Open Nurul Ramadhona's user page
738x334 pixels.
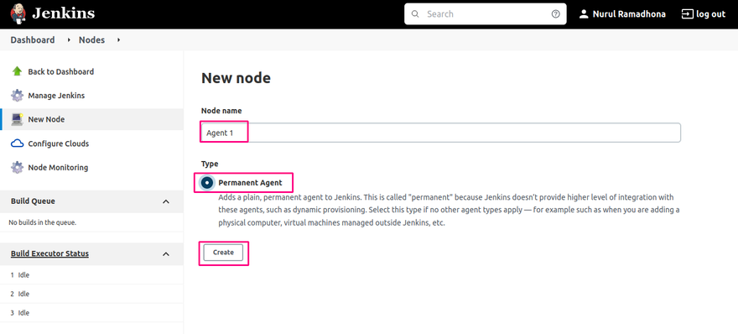629,14
